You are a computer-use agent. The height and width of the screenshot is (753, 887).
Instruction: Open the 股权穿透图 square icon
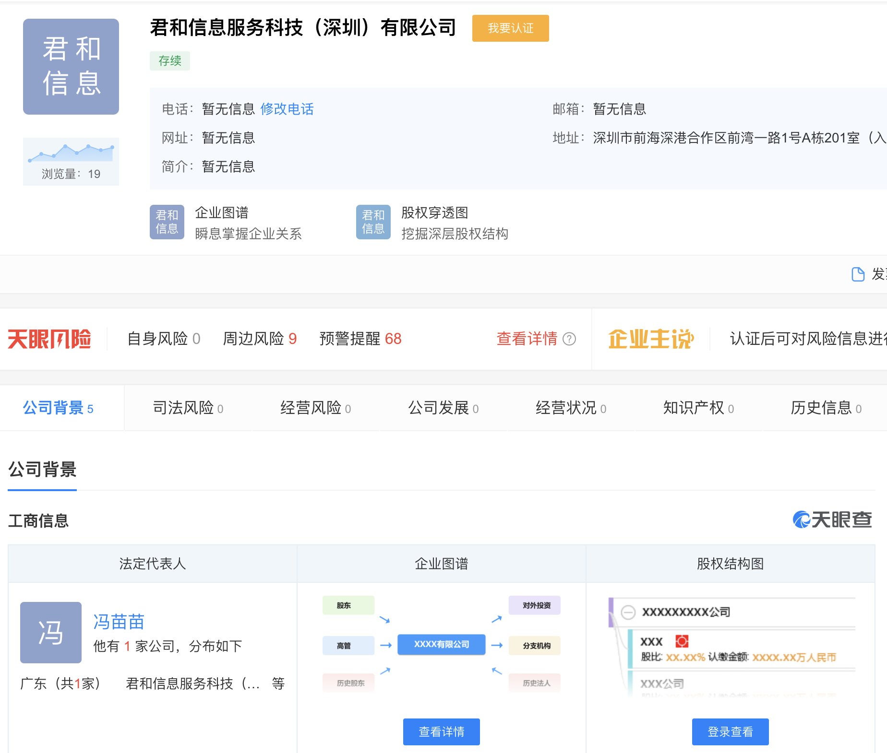coord(373,222)
